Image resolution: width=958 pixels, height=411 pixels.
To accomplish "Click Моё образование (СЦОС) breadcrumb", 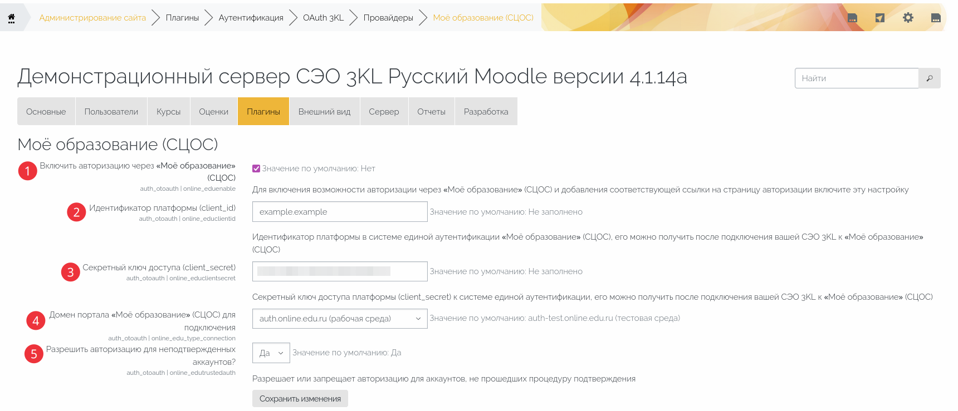I will coord(483,18).
